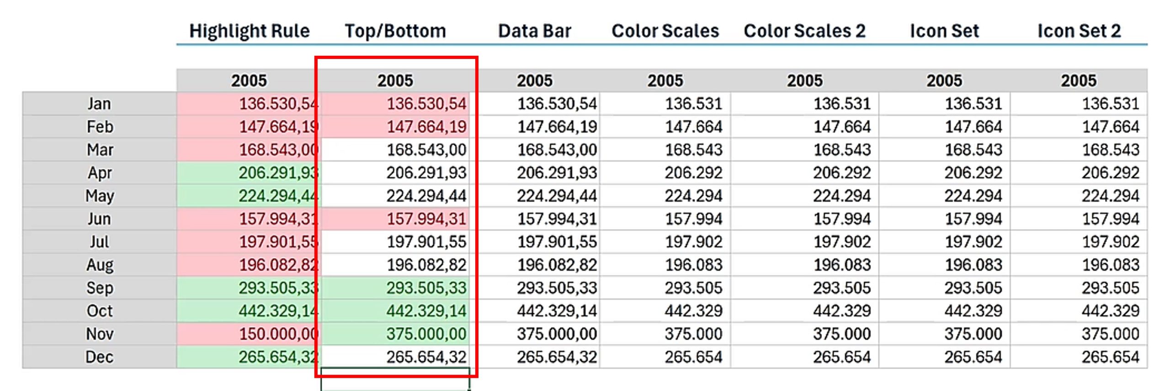Select the Icon Set 2 heading
This screenshot has width=1170, height=391.
pos(1079,31)
